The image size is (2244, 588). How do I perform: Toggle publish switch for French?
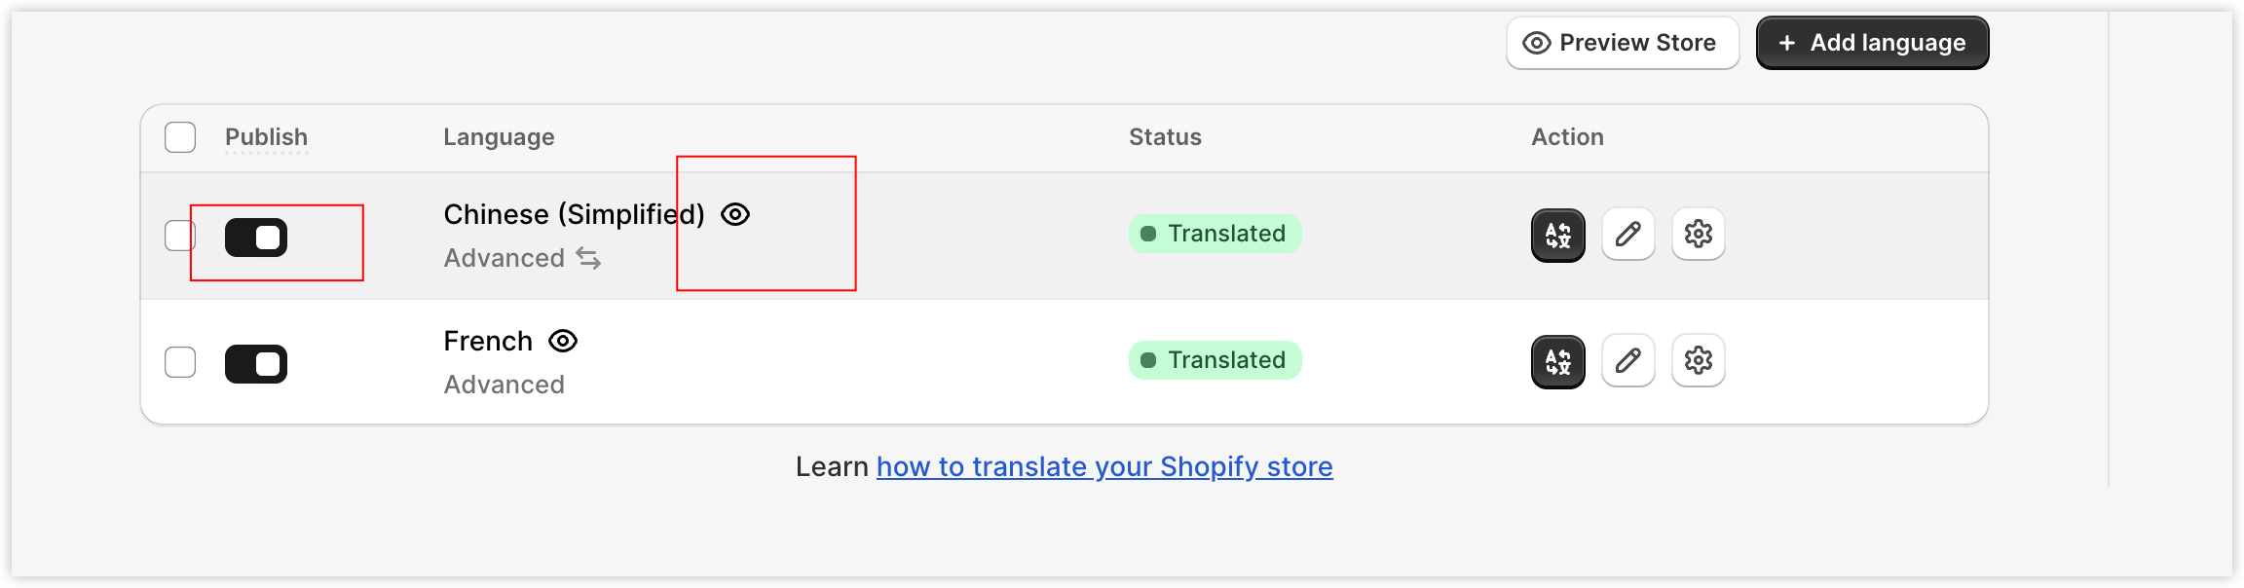click(256, 364)
